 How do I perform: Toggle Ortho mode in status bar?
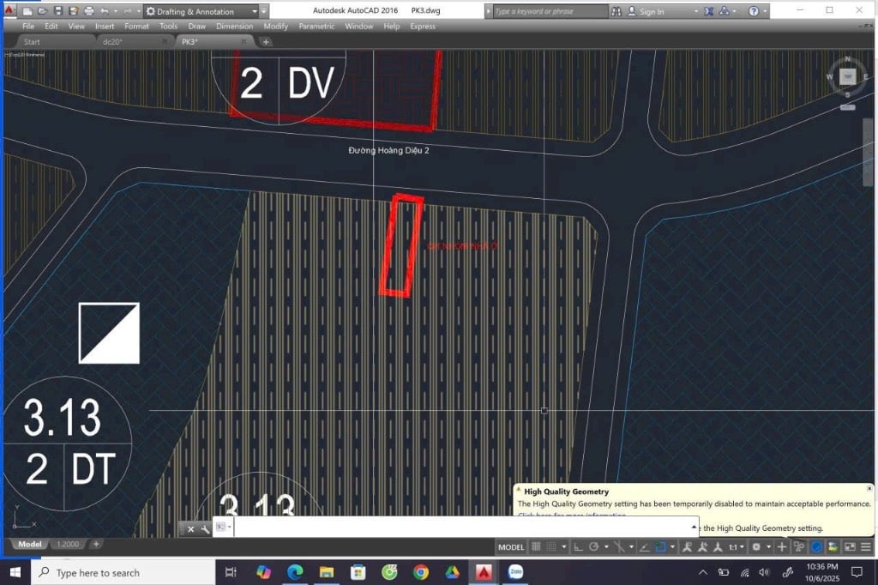coord(577,546)
